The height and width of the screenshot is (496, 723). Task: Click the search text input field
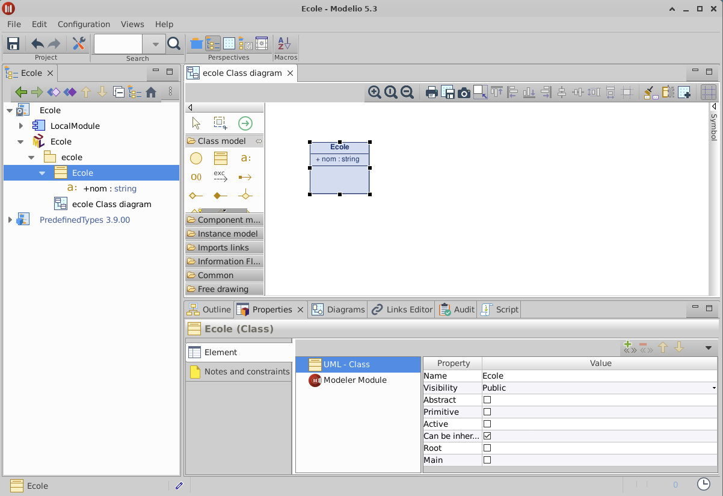click(x=118, y=44)
